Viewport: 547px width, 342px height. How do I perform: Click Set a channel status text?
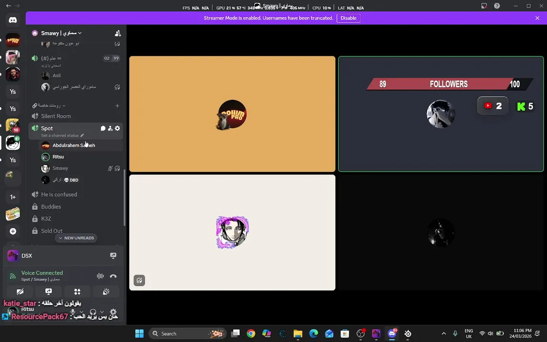pos(60,135)
